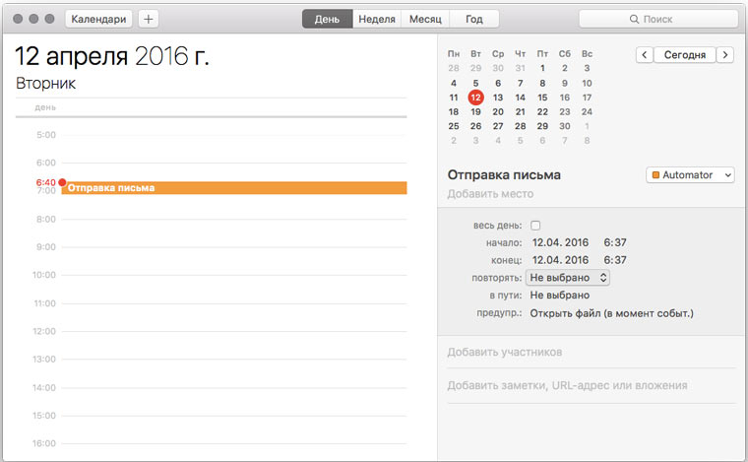Screen dimensions: 748x462
Task: Click Добавить участников field
Action: (505, 353)
